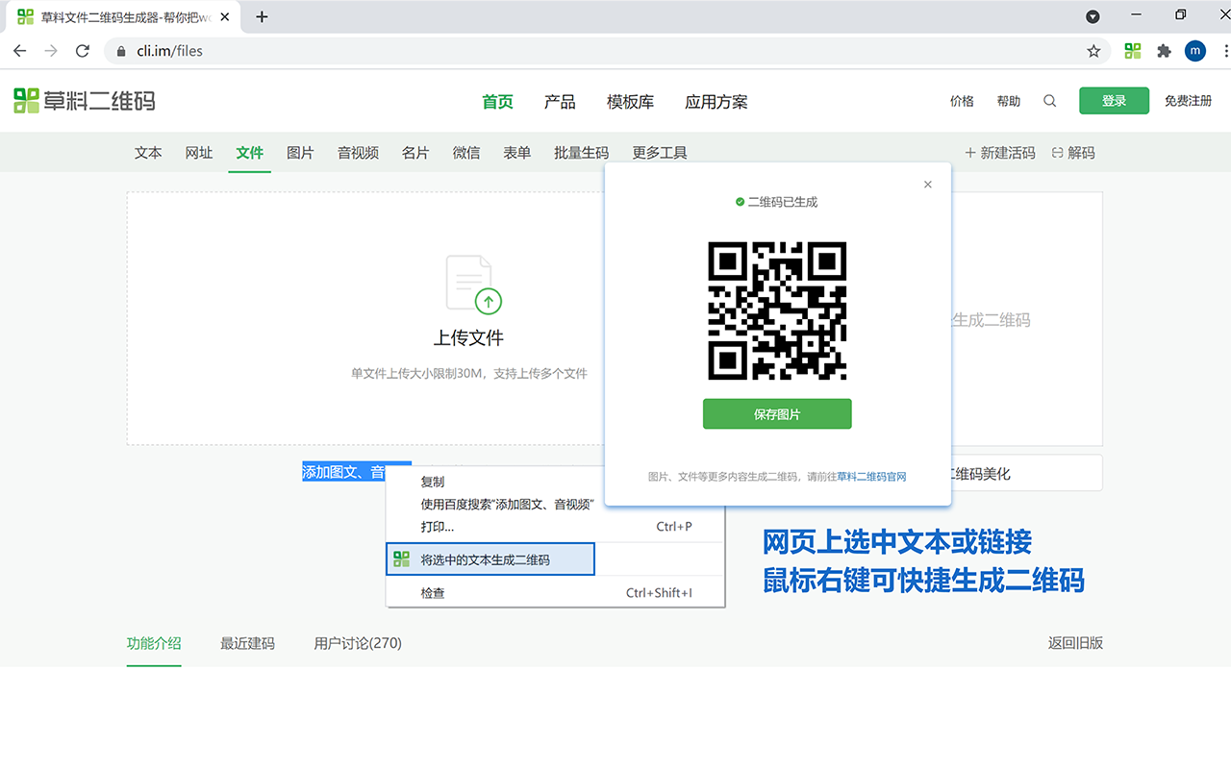Select 复制 from the context menu

click(x=433, y=482)
